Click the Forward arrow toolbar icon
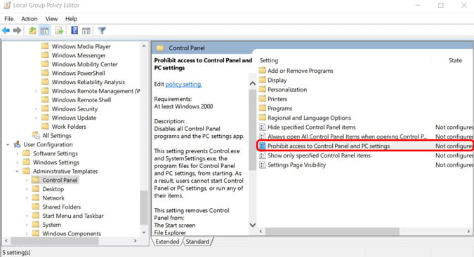Image resolution: width=474 pixels, height=257 pixels. coord(18,30)
